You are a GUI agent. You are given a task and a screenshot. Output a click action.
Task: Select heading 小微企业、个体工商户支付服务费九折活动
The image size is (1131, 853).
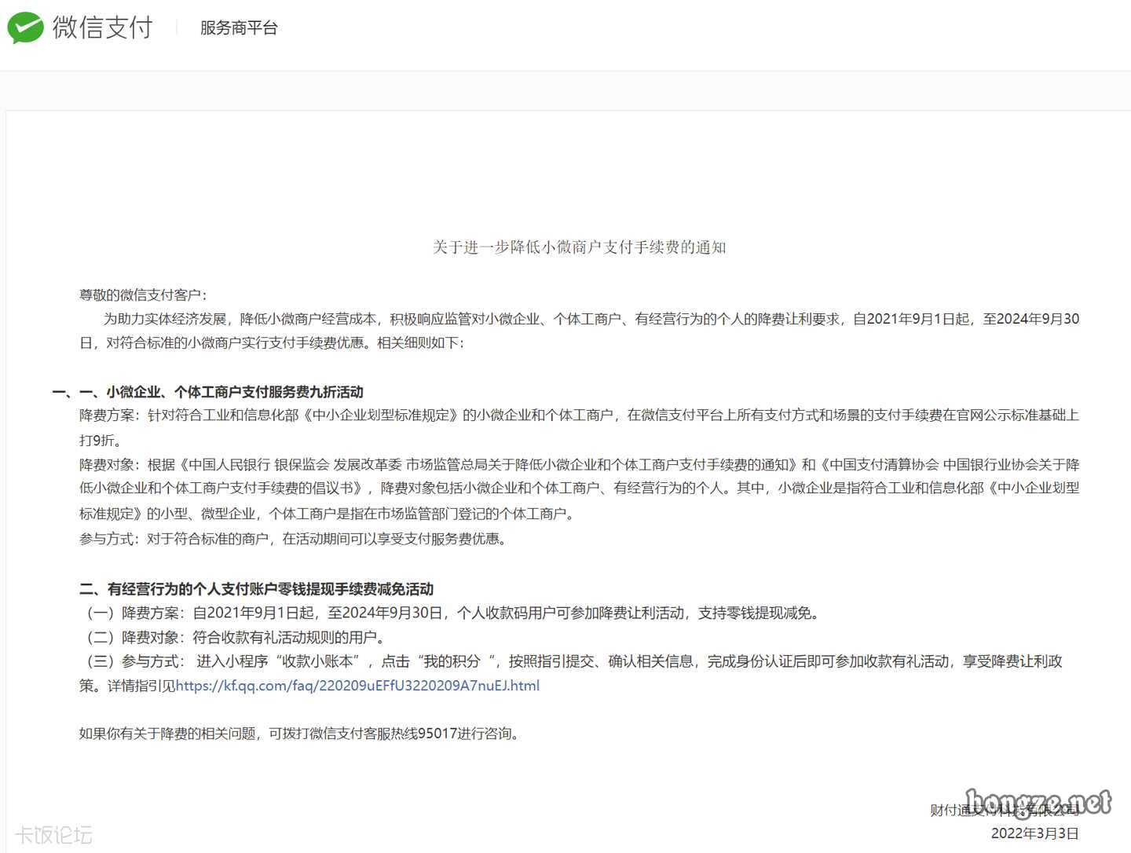234,392
